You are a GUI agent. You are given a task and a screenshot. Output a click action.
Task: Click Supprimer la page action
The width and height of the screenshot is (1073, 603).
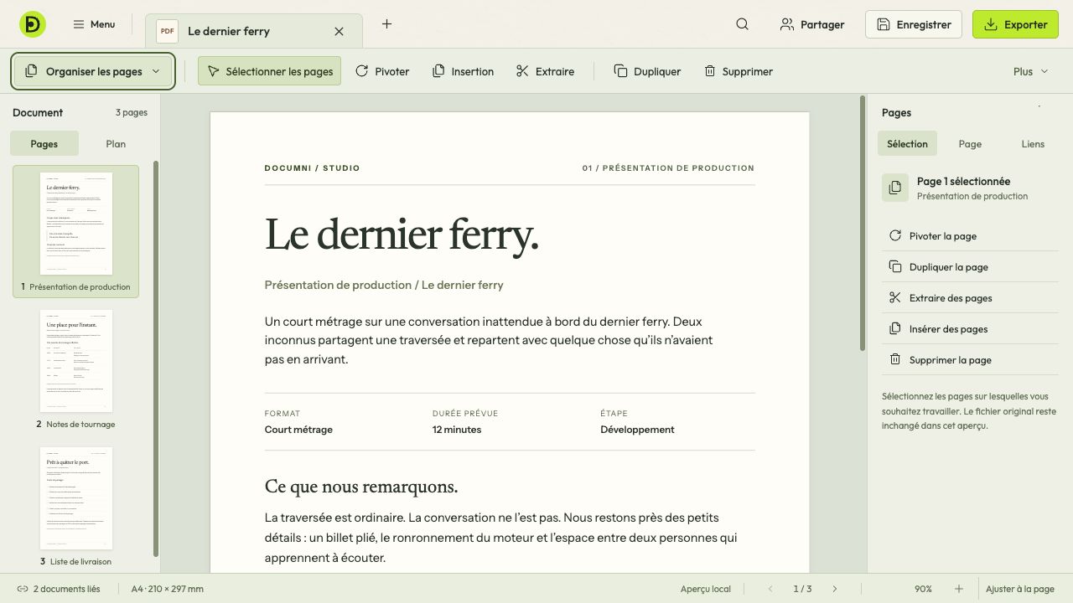[x=970, y=359]
